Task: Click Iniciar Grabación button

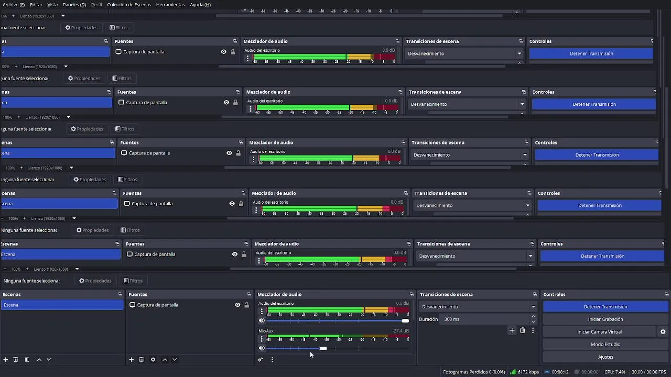Action: tap(605, 319)
